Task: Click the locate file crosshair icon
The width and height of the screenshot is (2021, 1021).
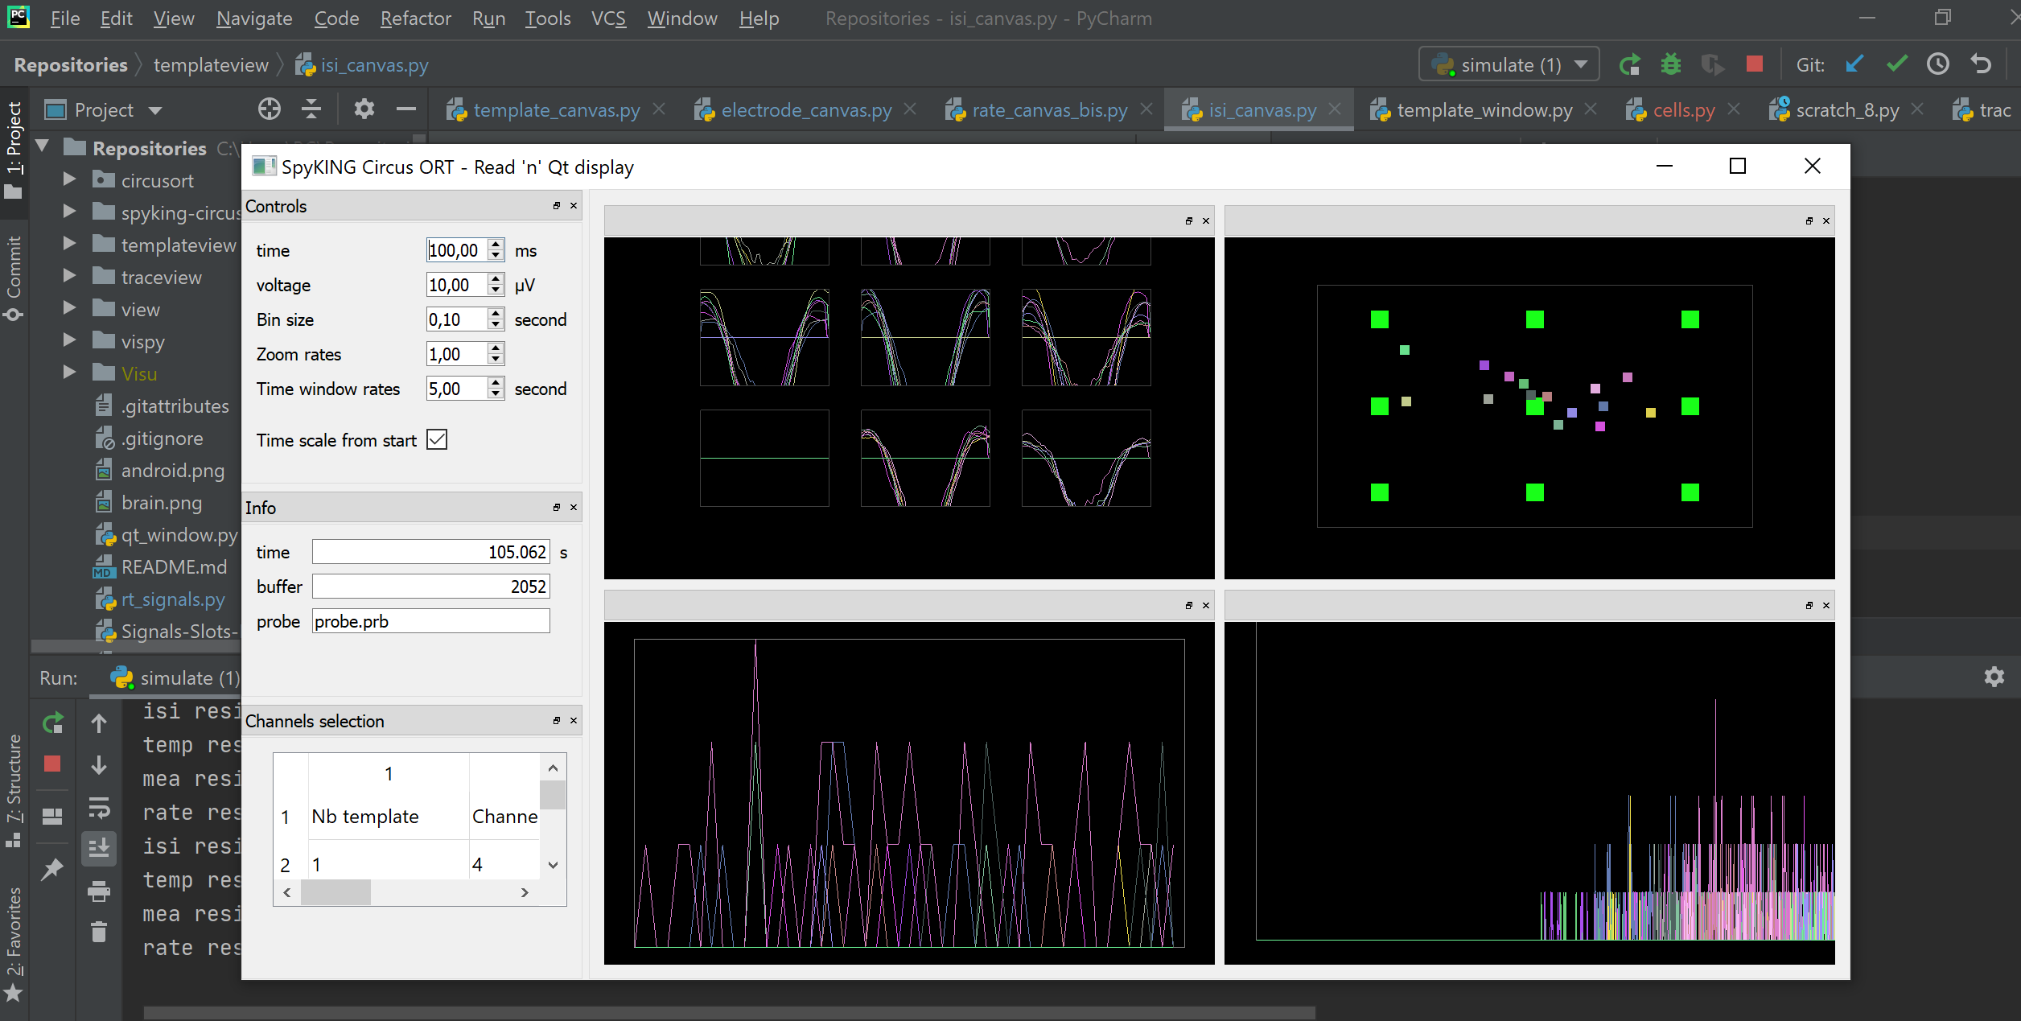Action: (x=270, y=109)
